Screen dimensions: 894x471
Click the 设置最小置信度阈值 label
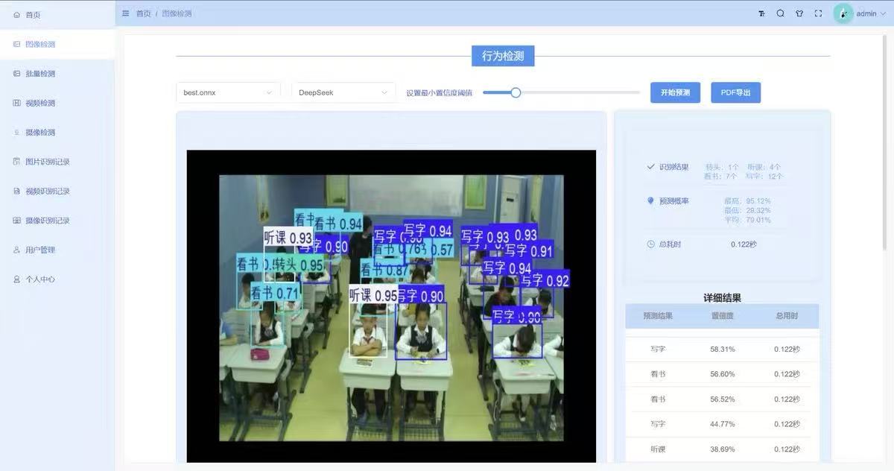point(439,93)
